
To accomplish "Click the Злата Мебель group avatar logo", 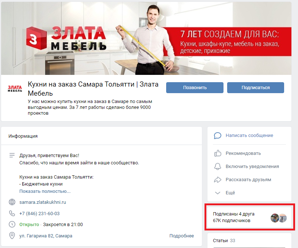I will pyautogui.click(x=15, y=89).
